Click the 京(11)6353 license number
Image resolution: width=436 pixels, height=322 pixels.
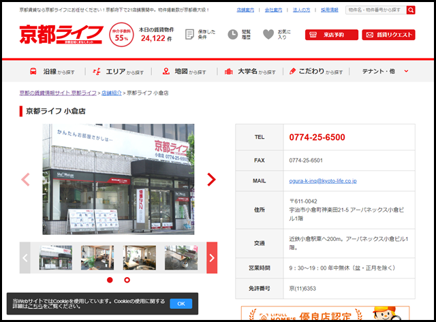tap(302, 289)
